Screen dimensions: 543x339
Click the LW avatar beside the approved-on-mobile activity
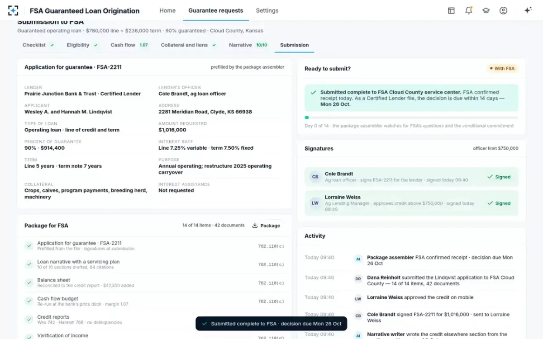click(358, 299)
